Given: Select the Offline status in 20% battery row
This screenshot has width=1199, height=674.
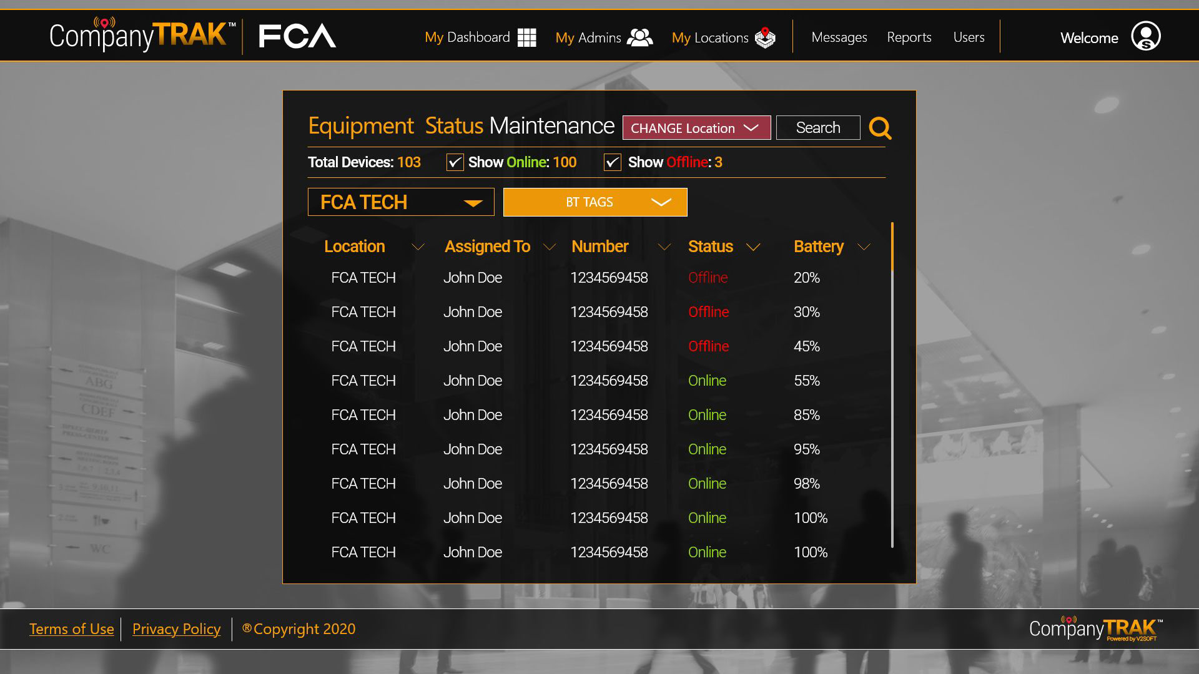Looking at the screenshot, I should [708, 278].
